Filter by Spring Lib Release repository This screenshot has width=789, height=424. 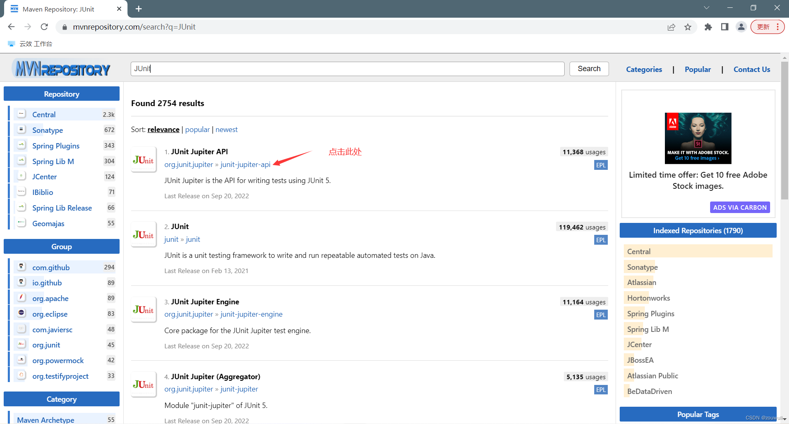62,208
